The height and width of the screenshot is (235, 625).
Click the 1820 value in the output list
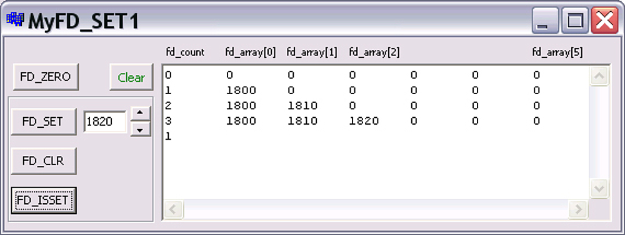click(364, 121)
